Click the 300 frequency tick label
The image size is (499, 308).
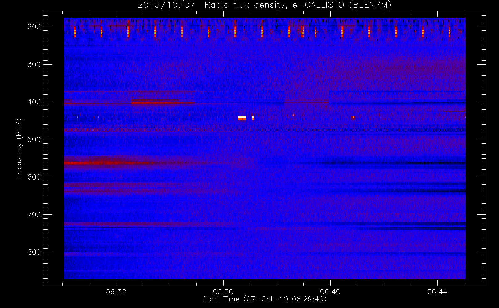[x=34, y=64]
